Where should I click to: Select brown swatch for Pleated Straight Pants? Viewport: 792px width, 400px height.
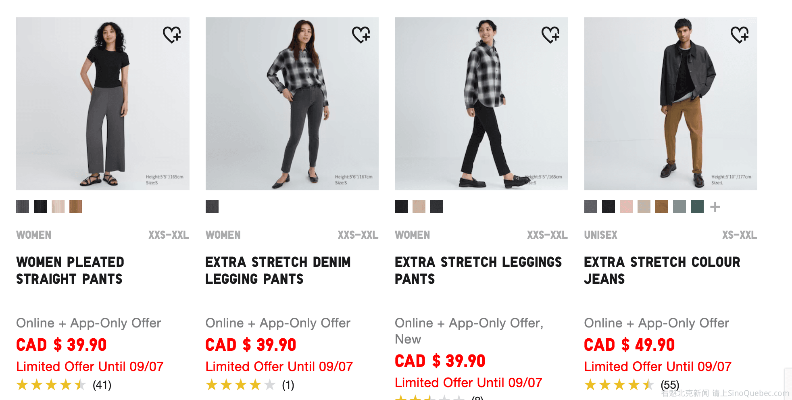point(76,206)
